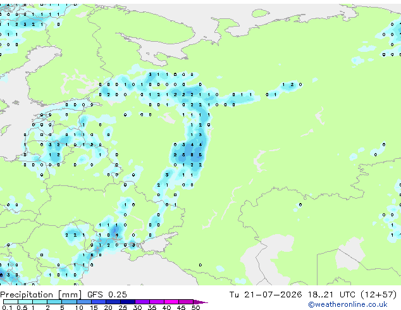The width and height of the screenshot is (401, 310).
Task: Click the arrow tip beyond 50 on legend
Action: (x=200, y=302)
